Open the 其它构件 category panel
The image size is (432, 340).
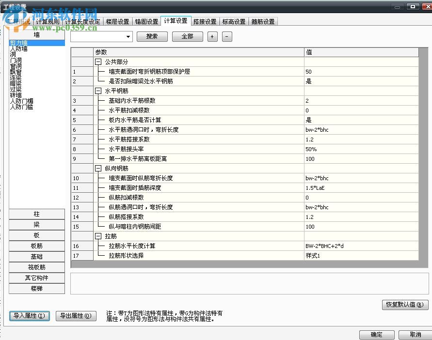[x=36, y=278]
